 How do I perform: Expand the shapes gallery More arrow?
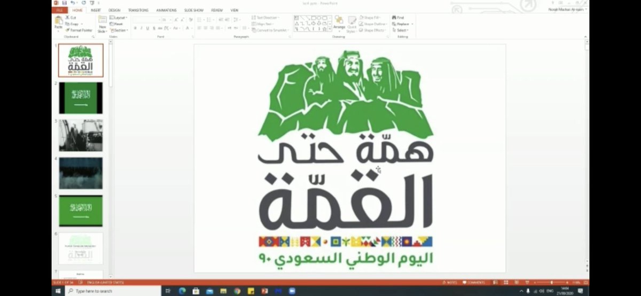[330, 29]
